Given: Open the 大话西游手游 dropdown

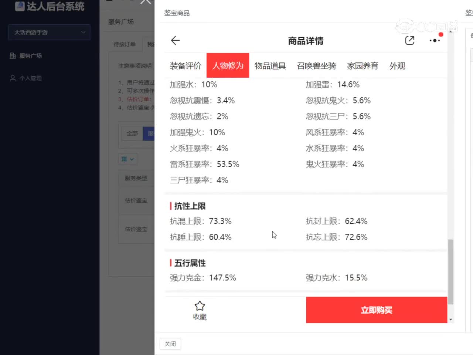Looking at the screenshot, I should click(49, 32).
